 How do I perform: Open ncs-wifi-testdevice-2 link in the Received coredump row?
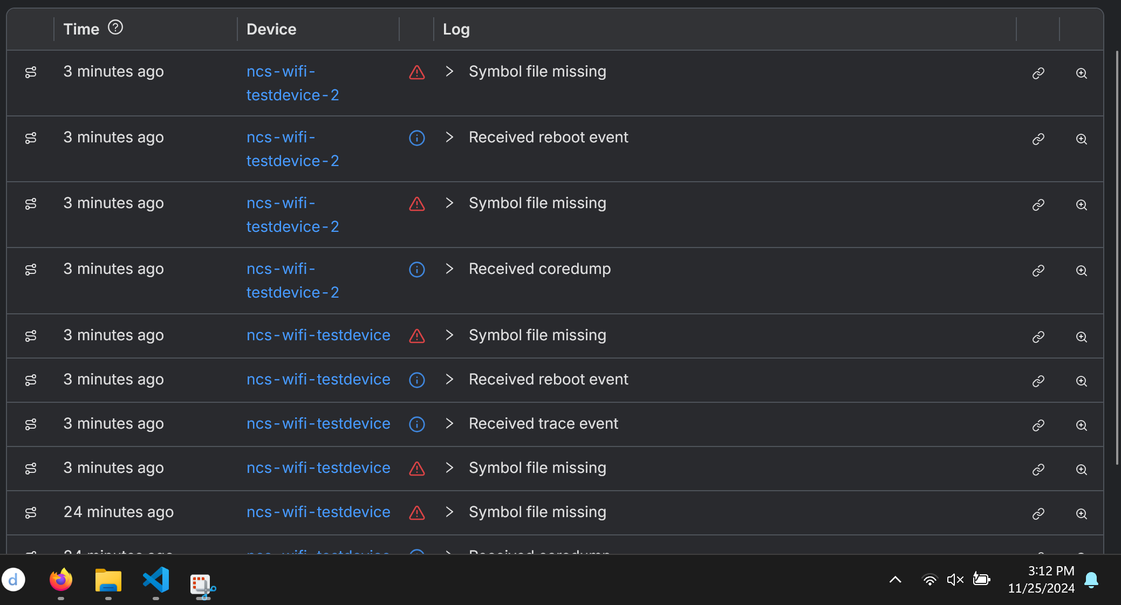292,280
